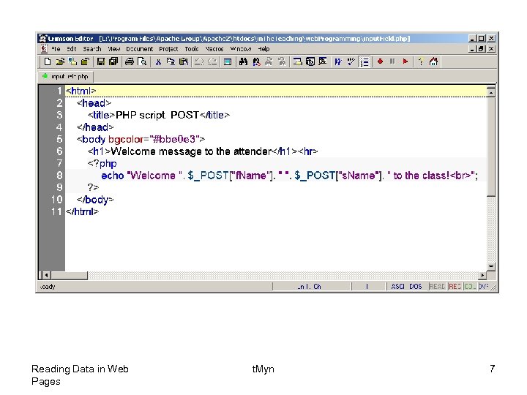Screen dimensions: 527x395
Task: Open the Window menu
Action: click(x=241, y=49)
